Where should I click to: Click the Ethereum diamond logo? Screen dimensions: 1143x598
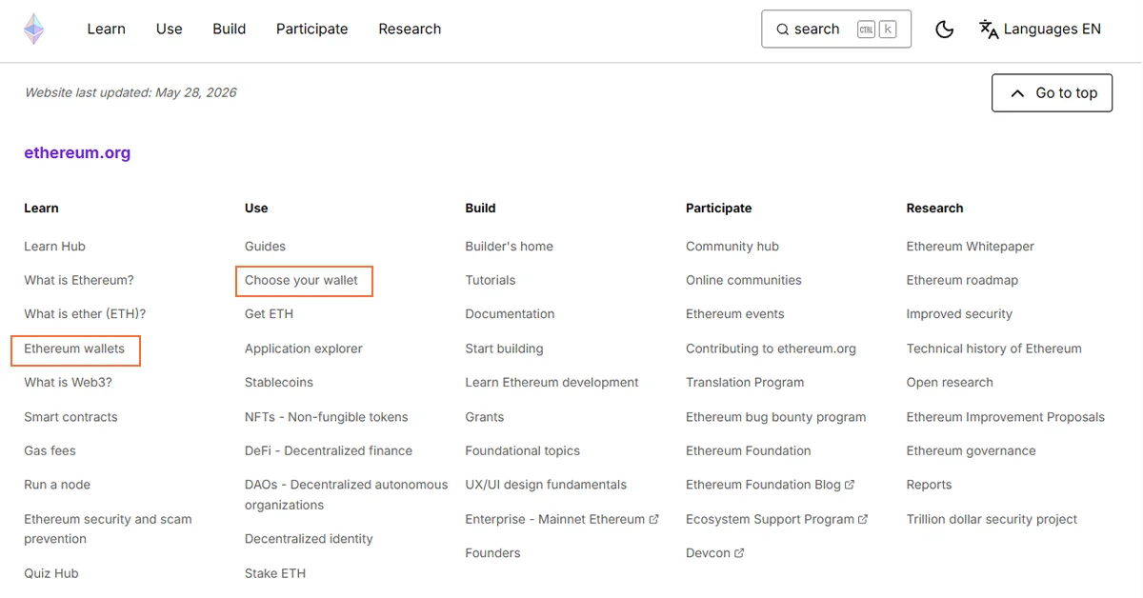(x=34, y=29)
